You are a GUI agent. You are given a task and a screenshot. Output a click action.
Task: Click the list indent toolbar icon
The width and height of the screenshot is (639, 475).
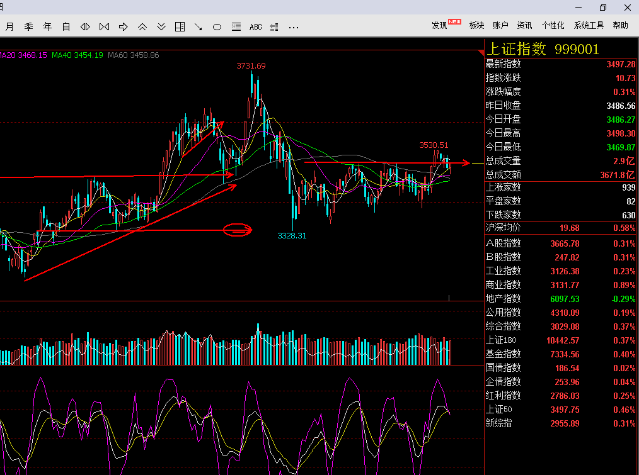tap(274, 27)
